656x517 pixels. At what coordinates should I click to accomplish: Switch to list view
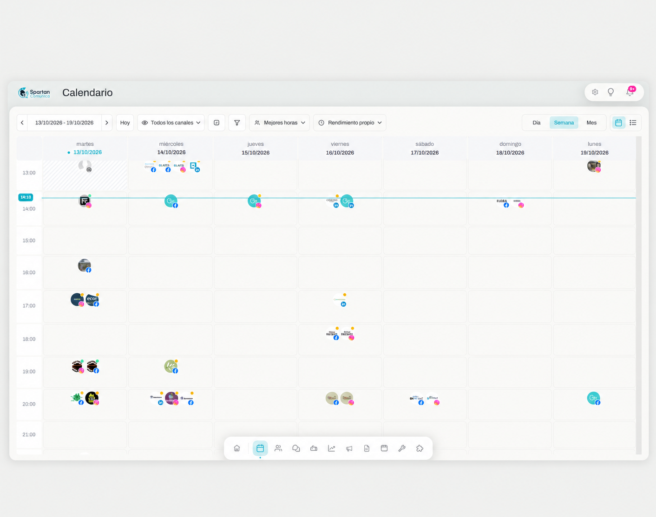tap(633, 123)
